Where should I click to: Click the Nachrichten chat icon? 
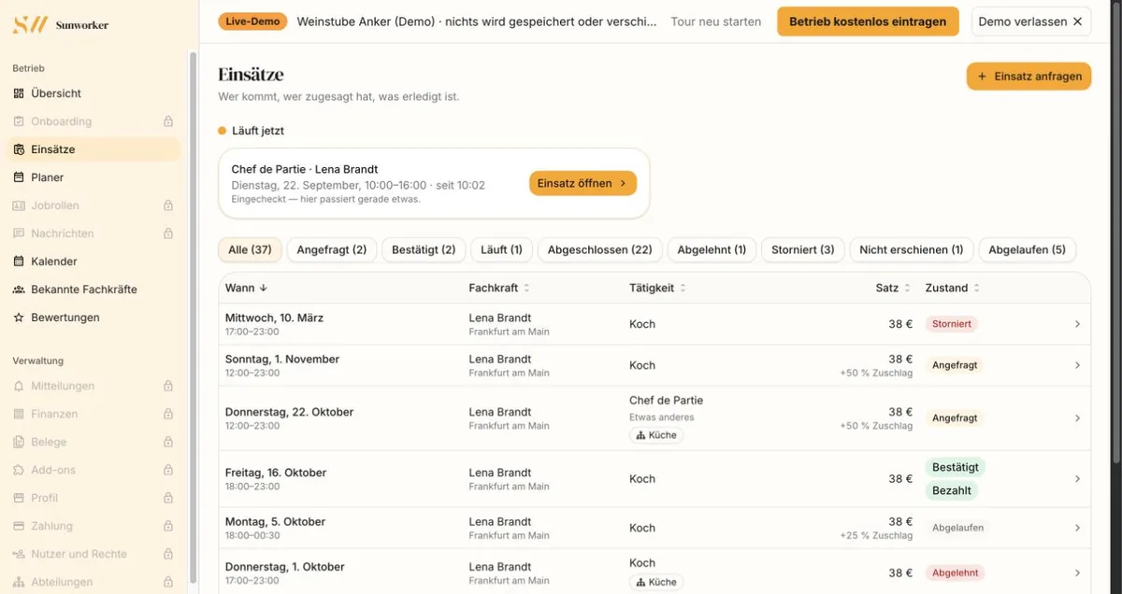19,233
